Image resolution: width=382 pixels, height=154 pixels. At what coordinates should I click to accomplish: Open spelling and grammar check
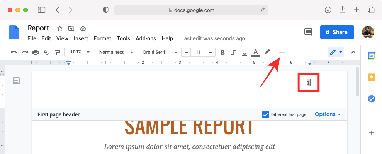pyautogui.click(x=46, y=52)
